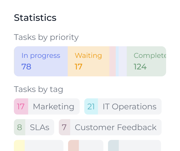
Task: Click the cyan 21 count badge
Action: (91, 106)
